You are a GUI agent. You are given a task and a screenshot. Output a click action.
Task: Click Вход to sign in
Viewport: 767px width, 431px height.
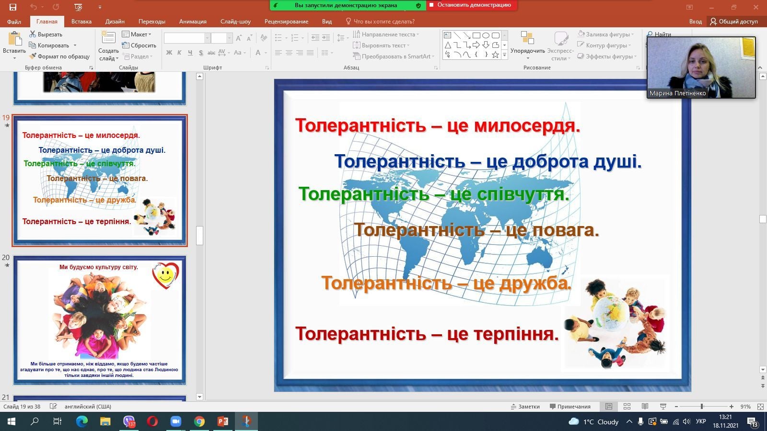pos(695,22)
